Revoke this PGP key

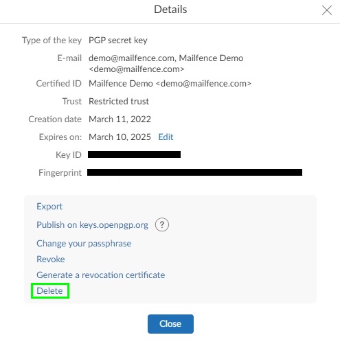tap(51, 259)
